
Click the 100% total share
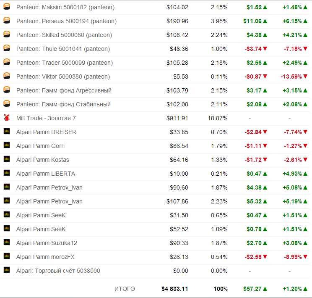click(221, 289)
